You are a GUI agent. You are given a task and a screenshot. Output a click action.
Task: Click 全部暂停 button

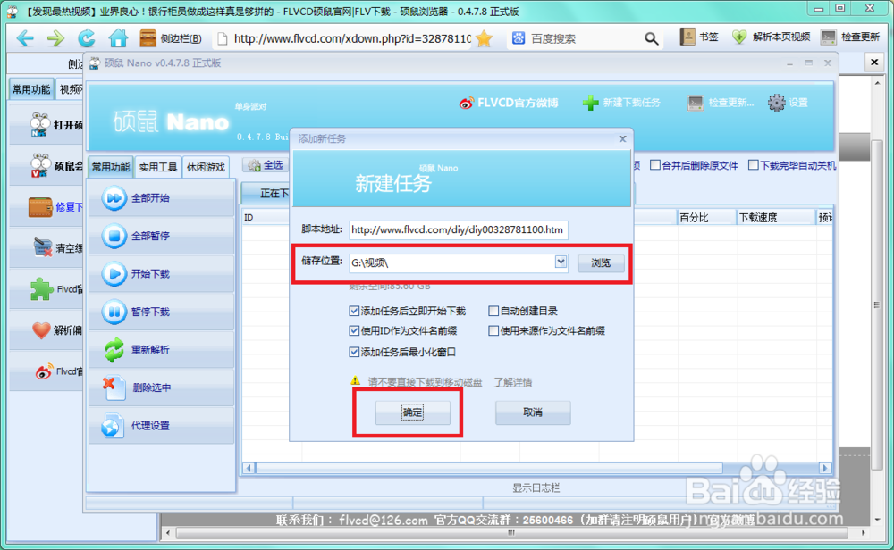pos(161,236)
